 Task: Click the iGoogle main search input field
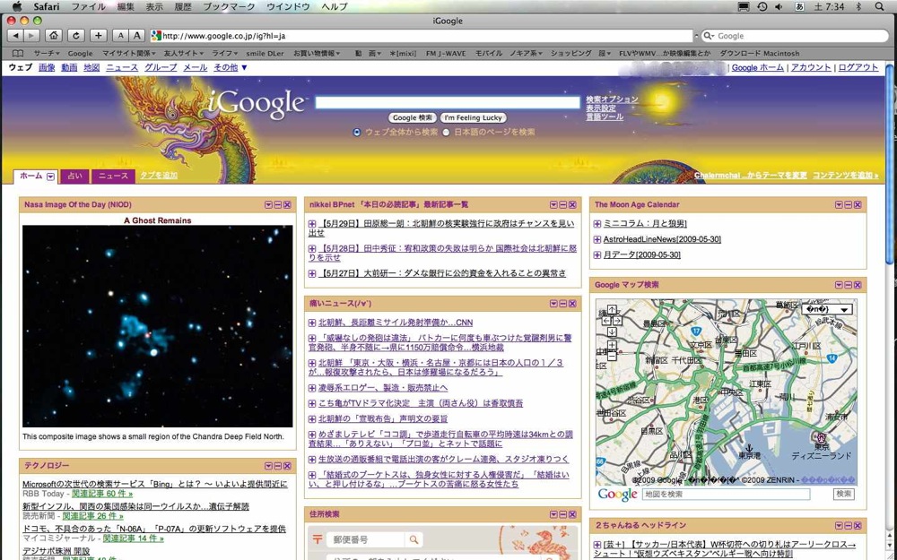448,102
